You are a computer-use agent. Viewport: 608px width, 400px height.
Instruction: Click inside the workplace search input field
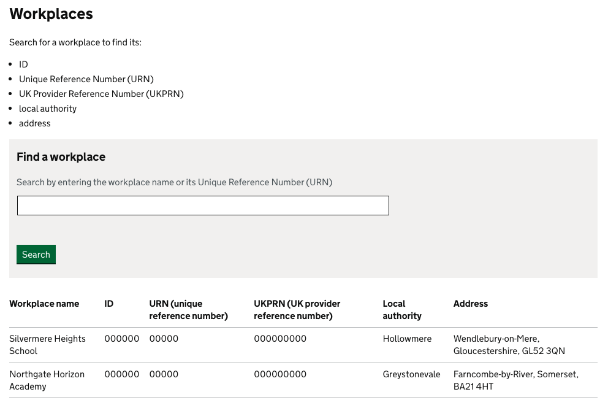(x=202, y=205)
